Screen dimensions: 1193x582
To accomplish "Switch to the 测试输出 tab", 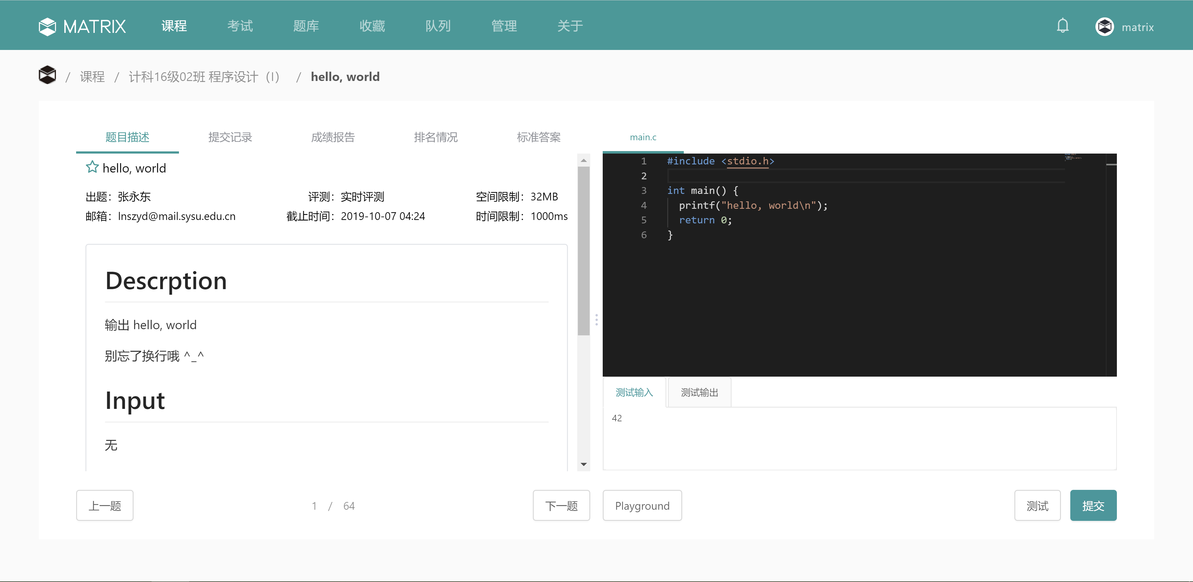I will (699, 392).
